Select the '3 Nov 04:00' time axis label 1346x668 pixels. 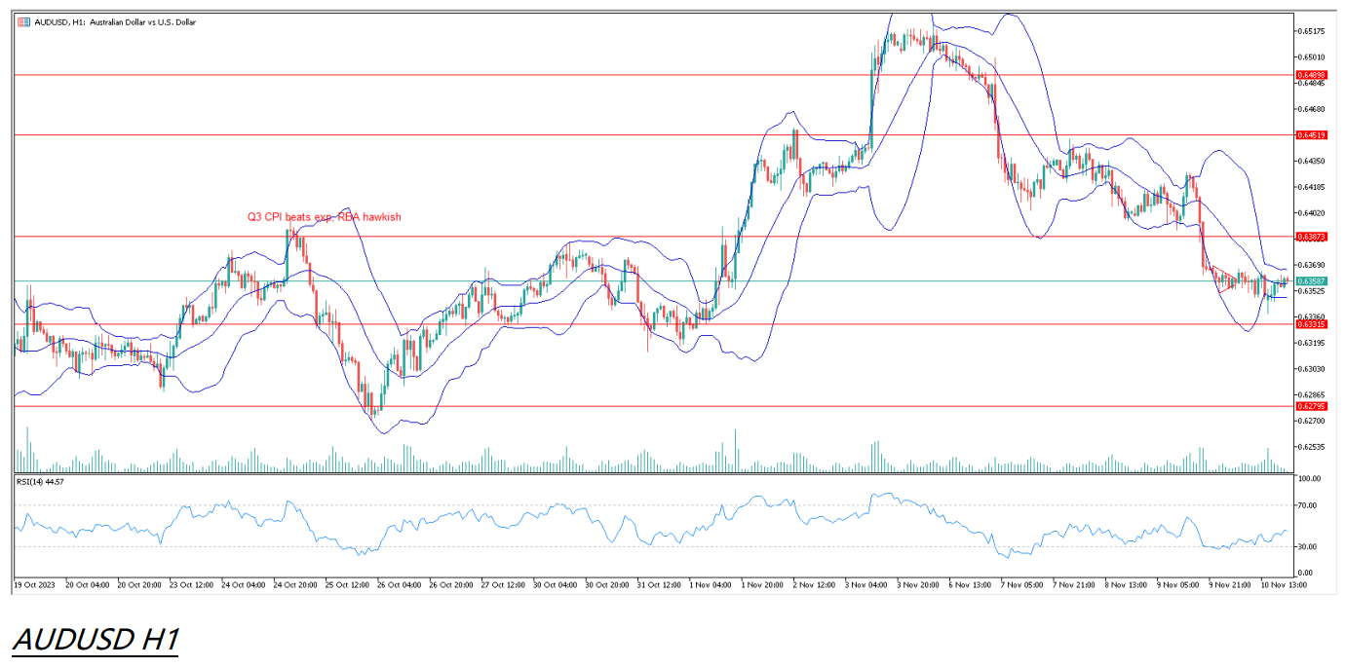click(x=865, y=585)
